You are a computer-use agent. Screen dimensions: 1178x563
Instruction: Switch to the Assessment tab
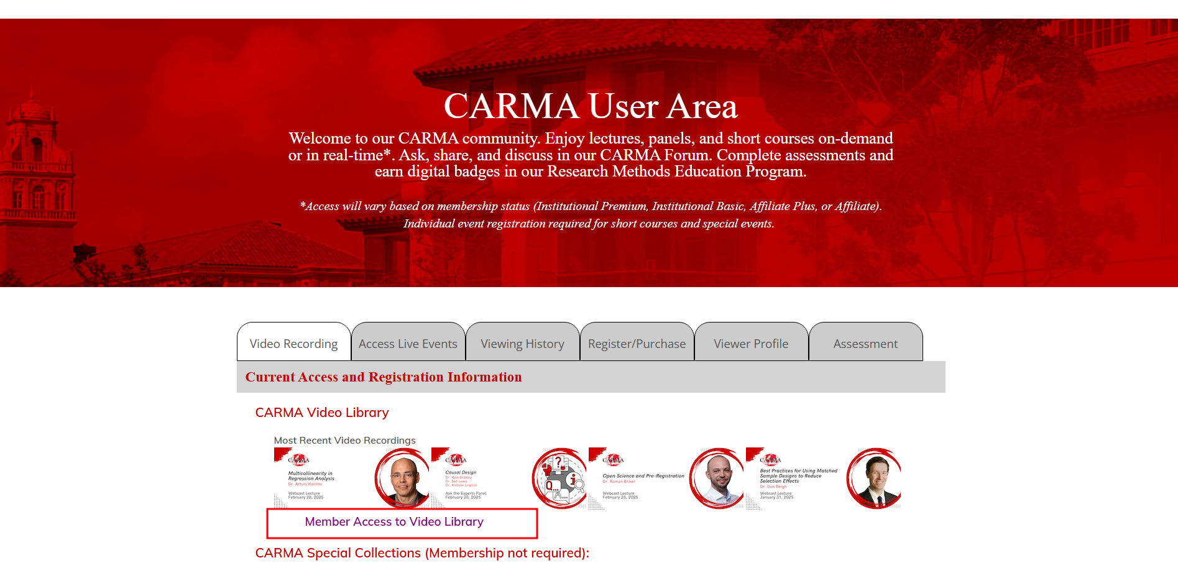[865, 344]
